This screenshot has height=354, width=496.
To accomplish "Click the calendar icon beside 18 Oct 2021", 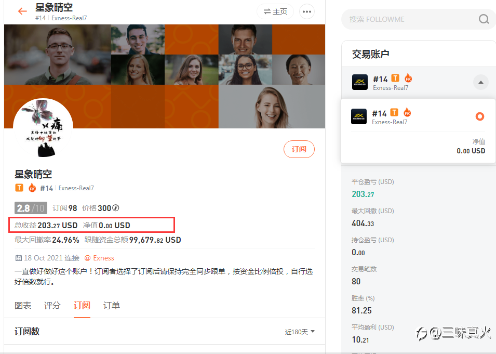I will (18, 258).
